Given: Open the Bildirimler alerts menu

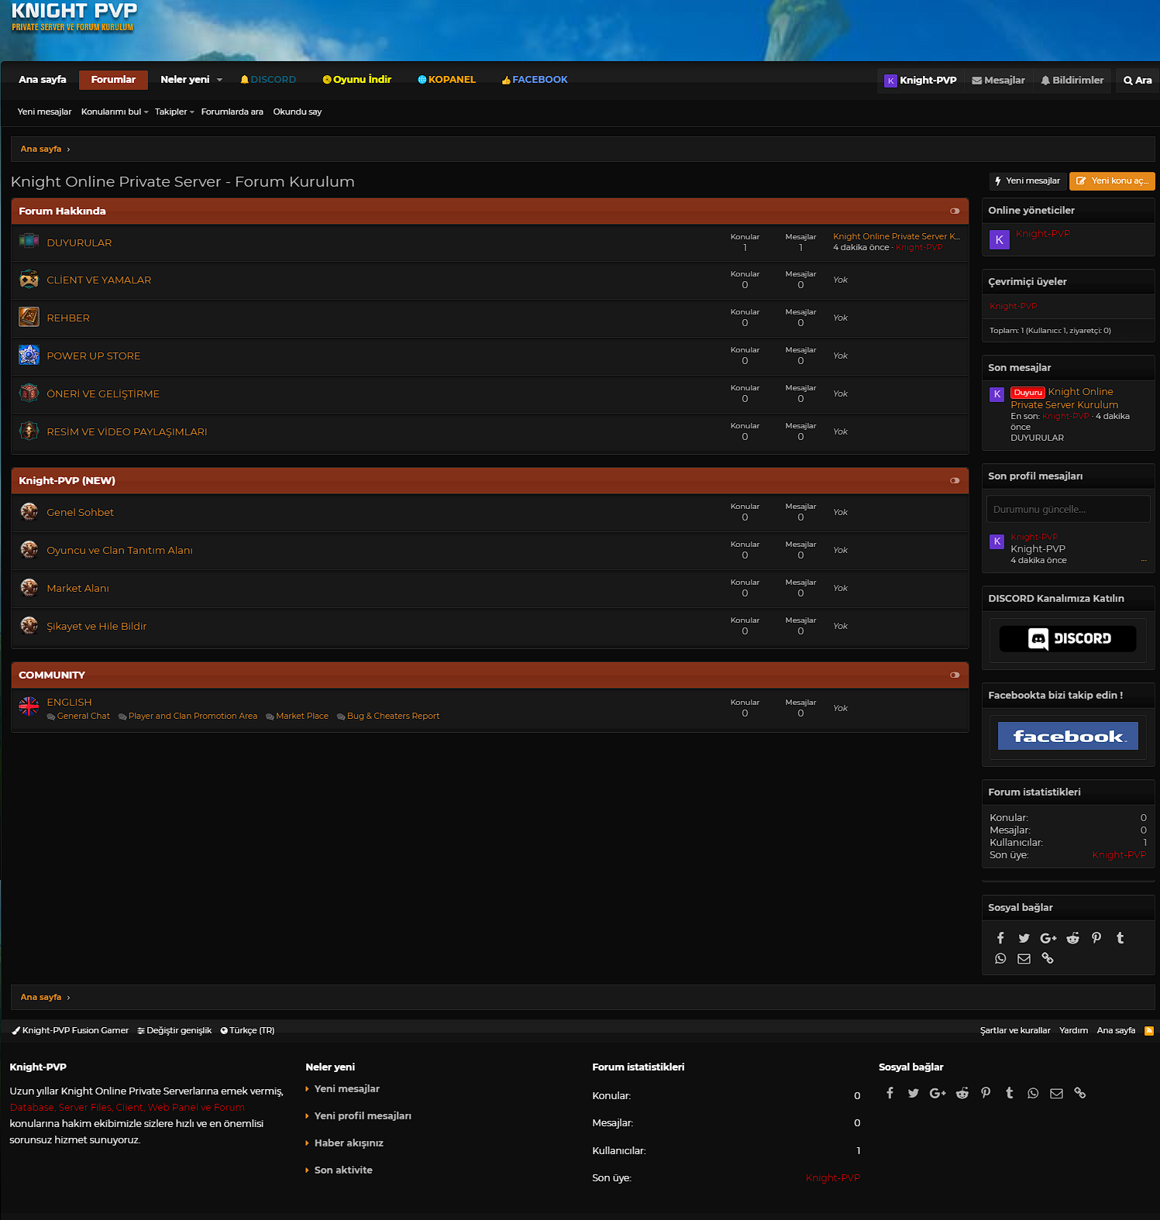Looking at the screenshot, I should coord(1072,80).
